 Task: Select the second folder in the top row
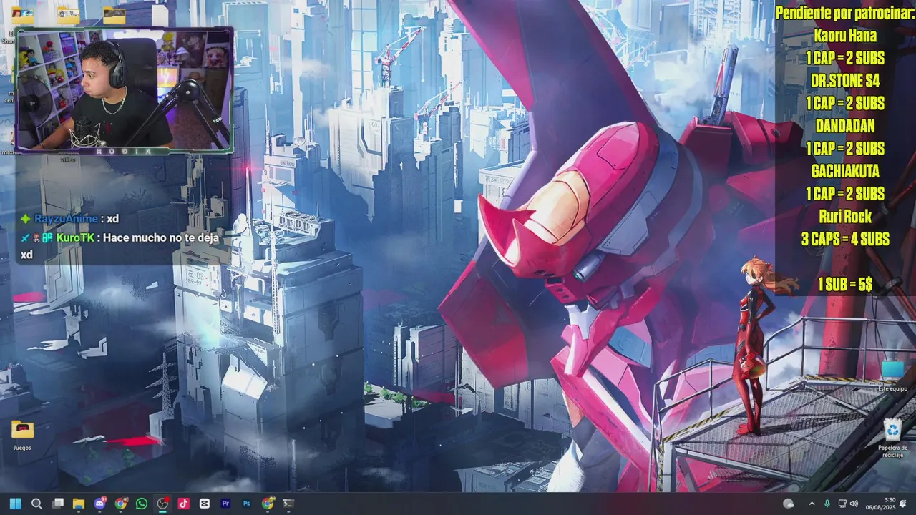pyautogui.click(x=68, y=15)
